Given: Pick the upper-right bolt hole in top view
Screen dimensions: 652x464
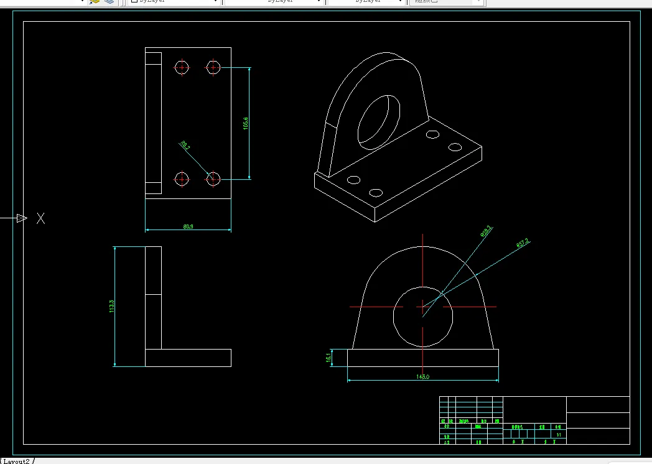Looking at the screenshot, I should 213,67.
